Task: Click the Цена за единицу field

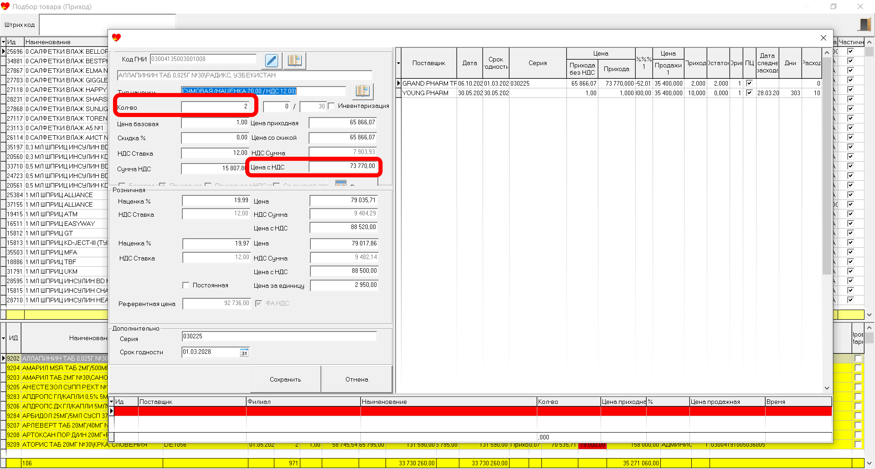Action: coord(344,285)
